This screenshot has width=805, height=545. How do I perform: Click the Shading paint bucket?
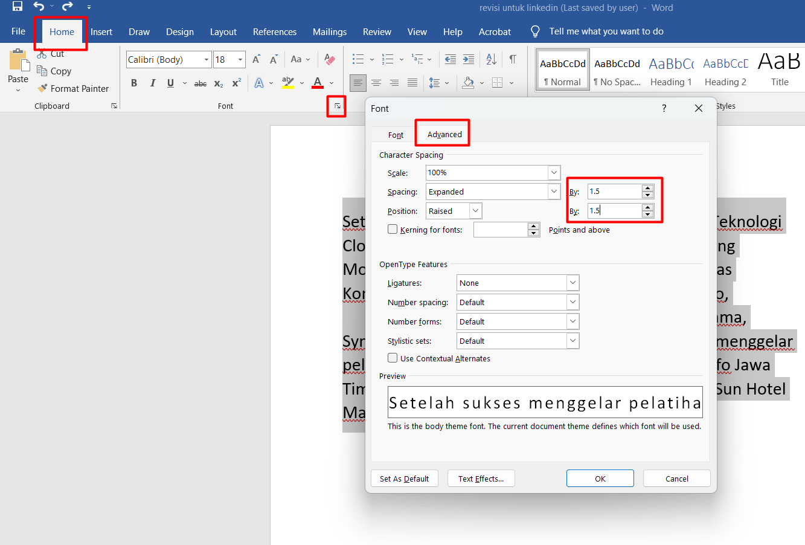pyautogui.click(x=468, y=83)
